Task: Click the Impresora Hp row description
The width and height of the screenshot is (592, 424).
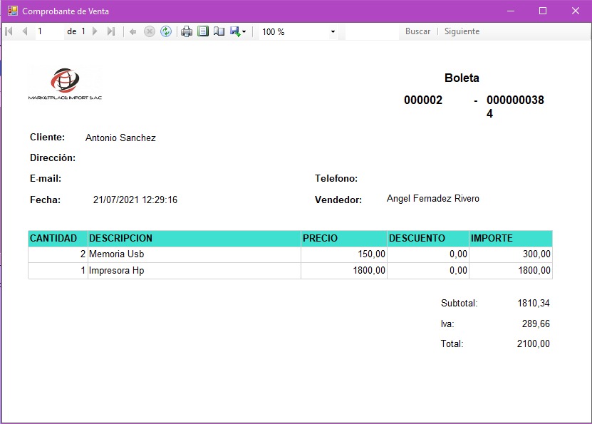Action: click(x=117, y=271)
